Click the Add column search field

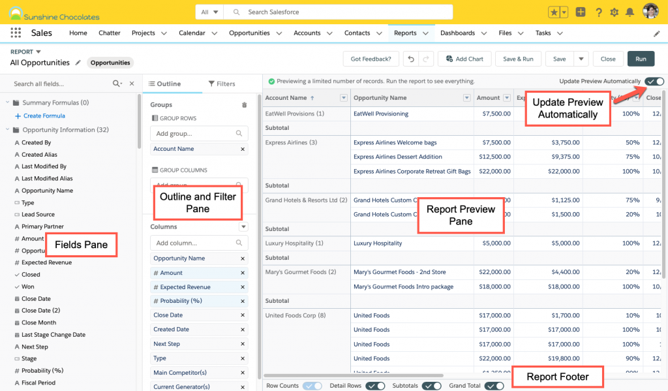[199, 243]
